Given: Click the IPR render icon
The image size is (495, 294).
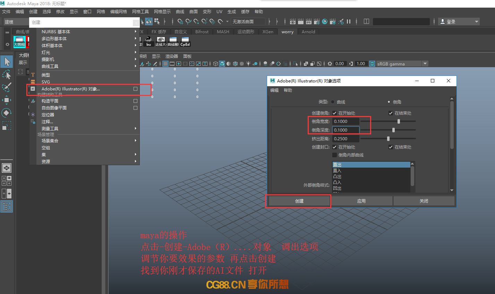Looking at the screenshot, I should [309, 21].
